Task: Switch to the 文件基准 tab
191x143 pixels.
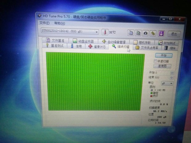Action: tap(55, 40)
